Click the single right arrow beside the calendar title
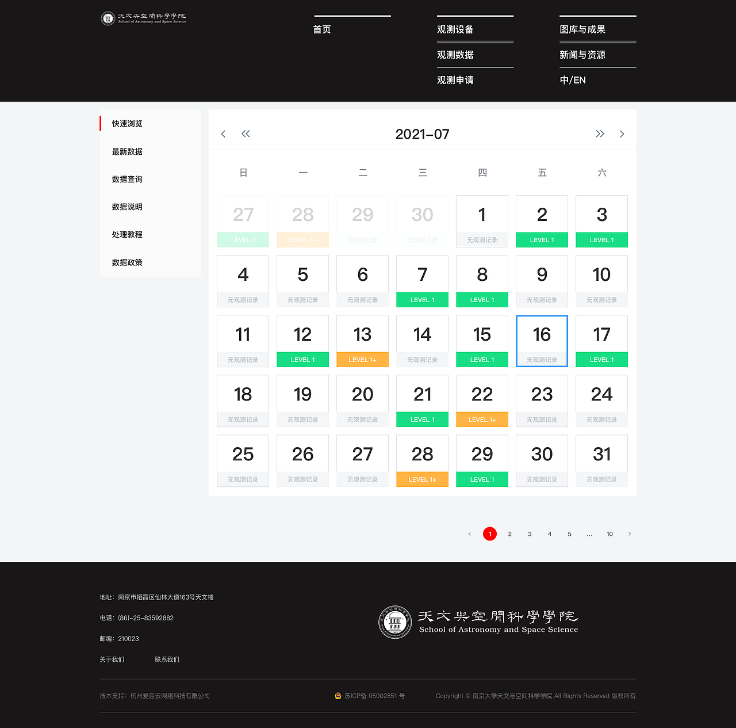The width and height of the screenshot is (736, 728). pos(622,134)
